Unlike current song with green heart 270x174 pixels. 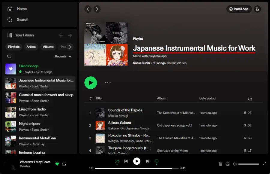pyautogui.click(x=57, y=164)
